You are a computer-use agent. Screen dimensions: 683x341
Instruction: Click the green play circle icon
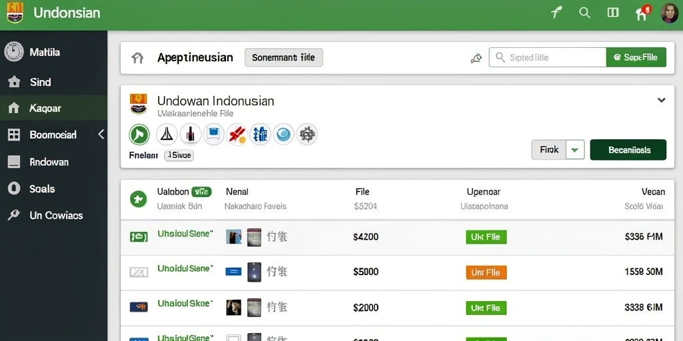pos(139,135)
